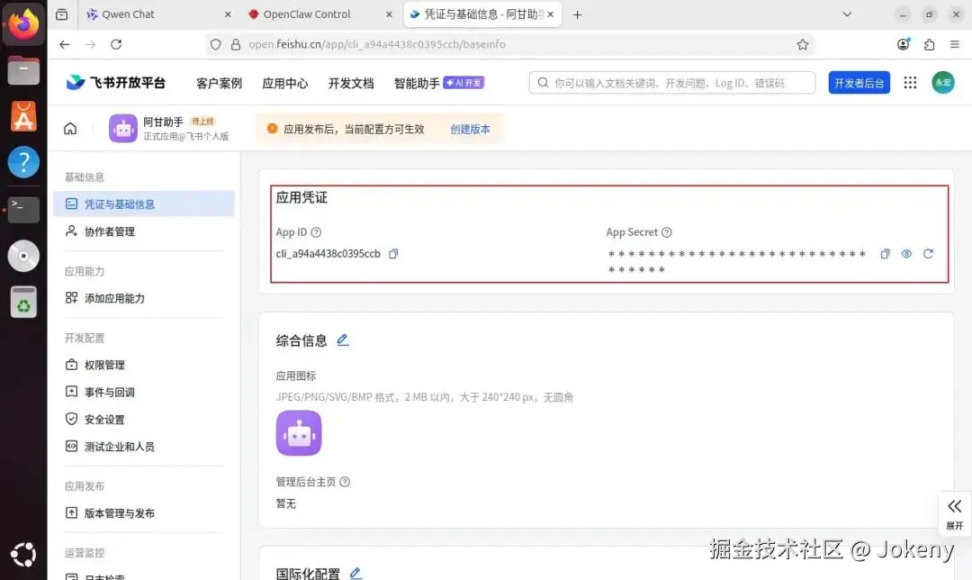
Task: Bookmark this page with the star
Action: (x=803, y=44)
